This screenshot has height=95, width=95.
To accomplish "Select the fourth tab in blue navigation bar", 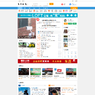I will coord(34,8).
